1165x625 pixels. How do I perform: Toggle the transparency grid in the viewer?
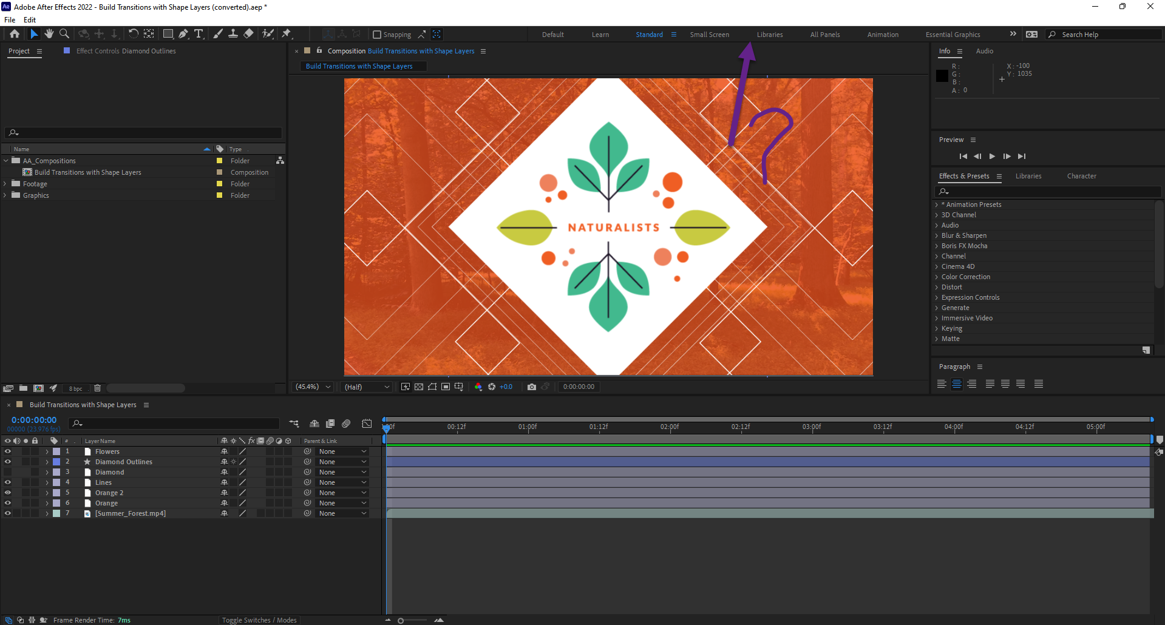tap(419, 387)
